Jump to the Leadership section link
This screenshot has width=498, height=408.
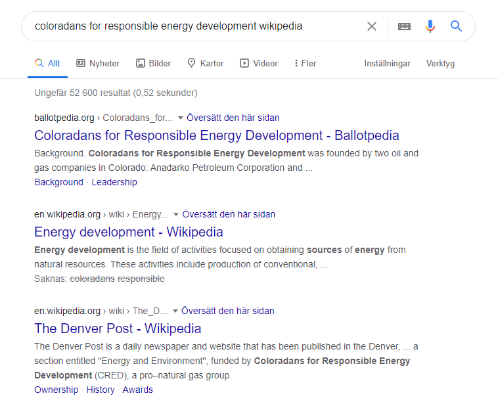point(114,182)
